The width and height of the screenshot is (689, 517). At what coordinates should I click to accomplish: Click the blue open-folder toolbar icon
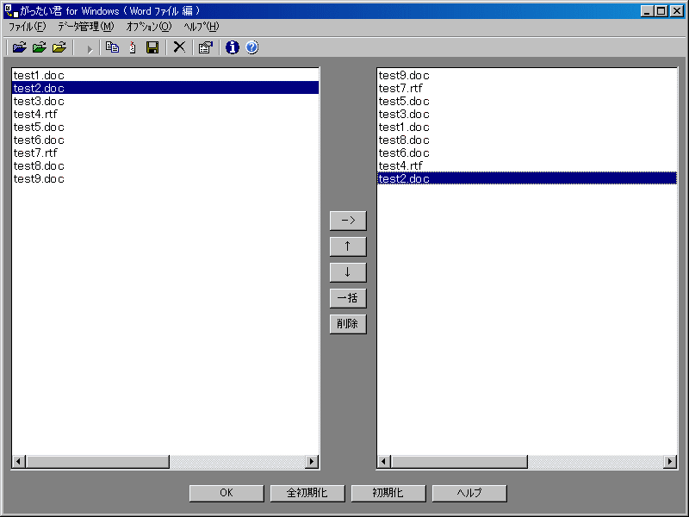click(19, 47)
